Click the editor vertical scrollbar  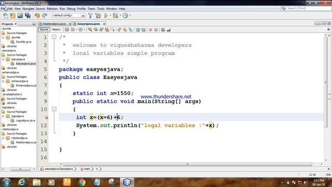326,82
